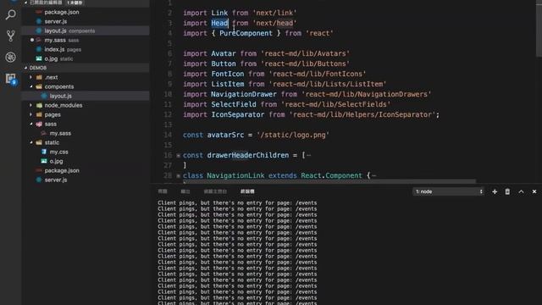Open o.jpg under the static folder
Viewport: 542px width, 305px height.
tap(86, 161)
